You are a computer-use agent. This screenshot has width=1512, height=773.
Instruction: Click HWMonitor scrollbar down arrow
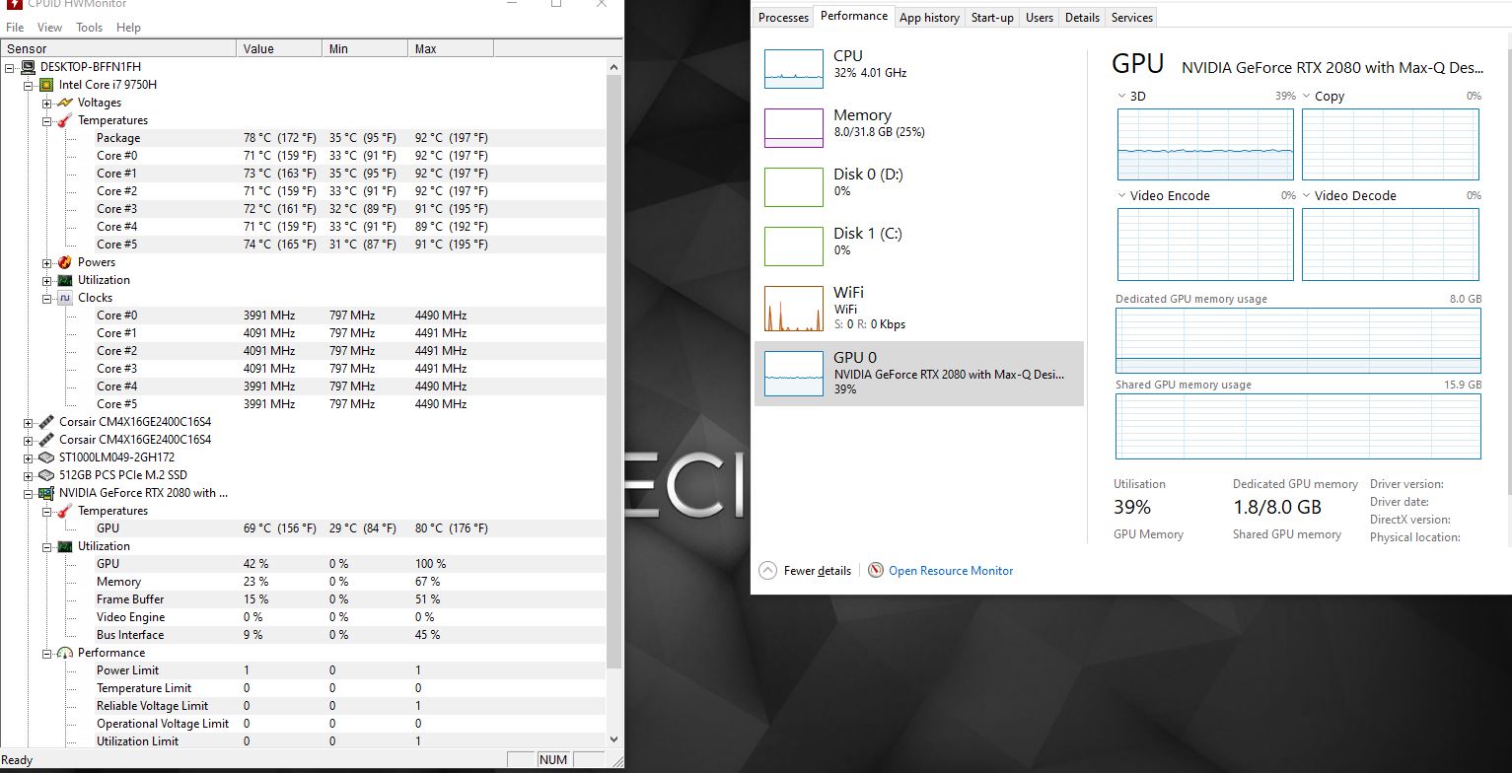click(x=614, y=738)
